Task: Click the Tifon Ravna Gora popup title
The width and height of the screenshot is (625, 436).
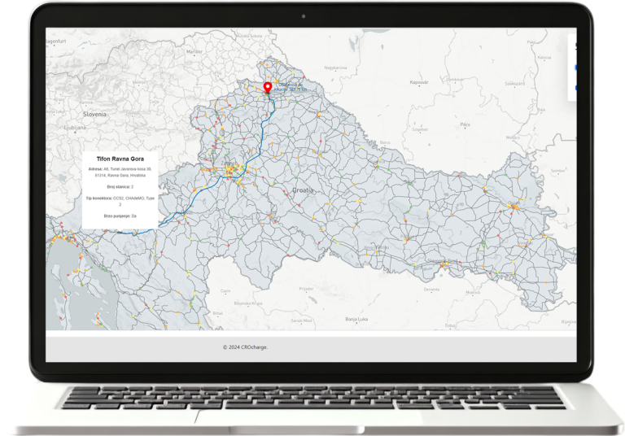Action: point(120,157)
